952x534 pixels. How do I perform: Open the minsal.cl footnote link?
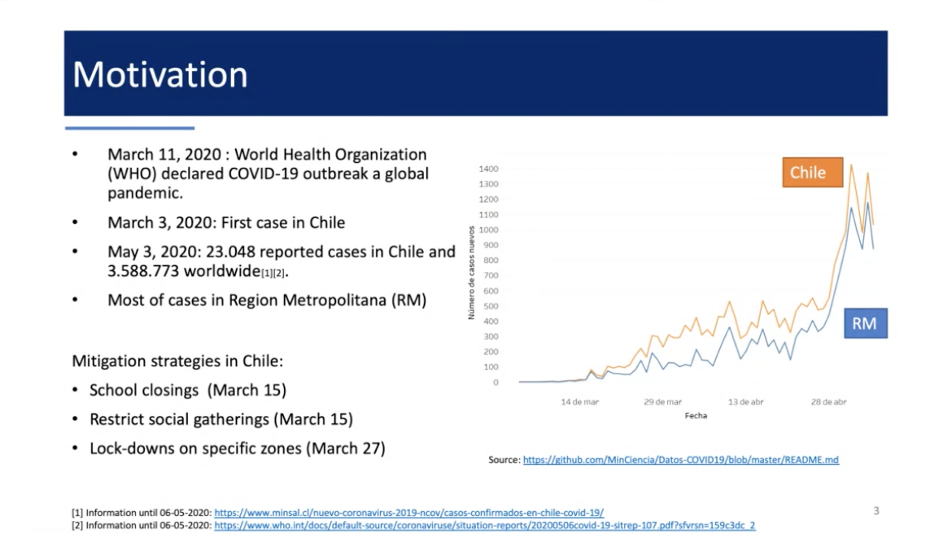pos(408,513)
